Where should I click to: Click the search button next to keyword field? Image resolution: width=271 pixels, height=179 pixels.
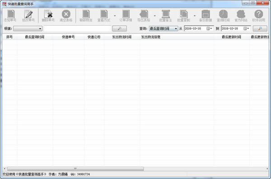(119, 29)
